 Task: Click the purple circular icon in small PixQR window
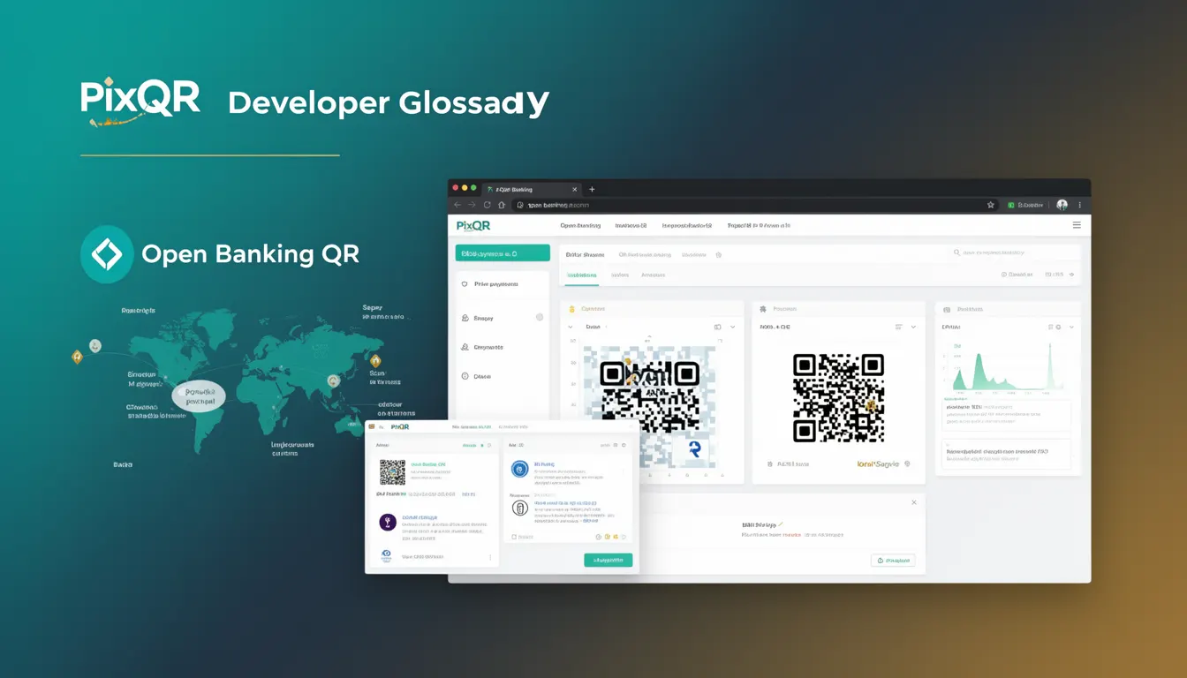pos(387,522)
